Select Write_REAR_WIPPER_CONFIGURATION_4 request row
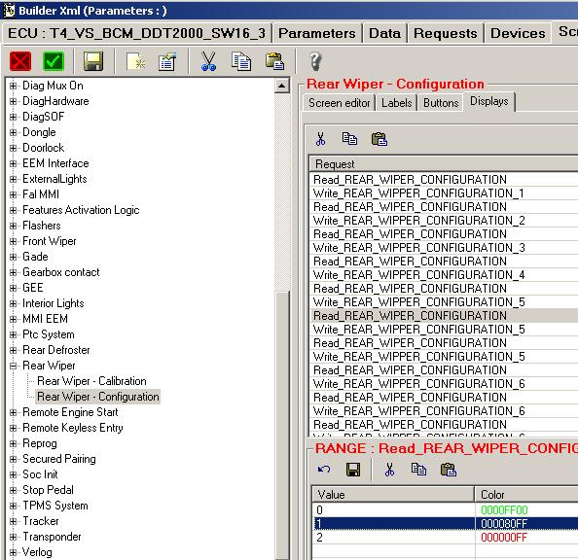This screenshot has width=578, height=560. [x=444, y=275]
